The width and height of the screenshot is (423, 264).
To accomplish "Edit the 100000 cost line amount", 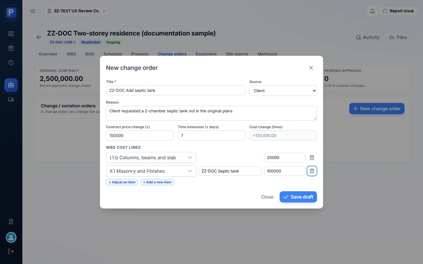I will (x=285, y=171).
